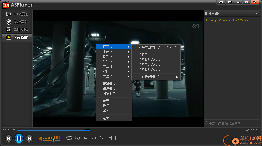Image resolution: width=262 pixels, height=146 pixels.
Task: Close the 播放列表 panel
Action: [256, 13]
